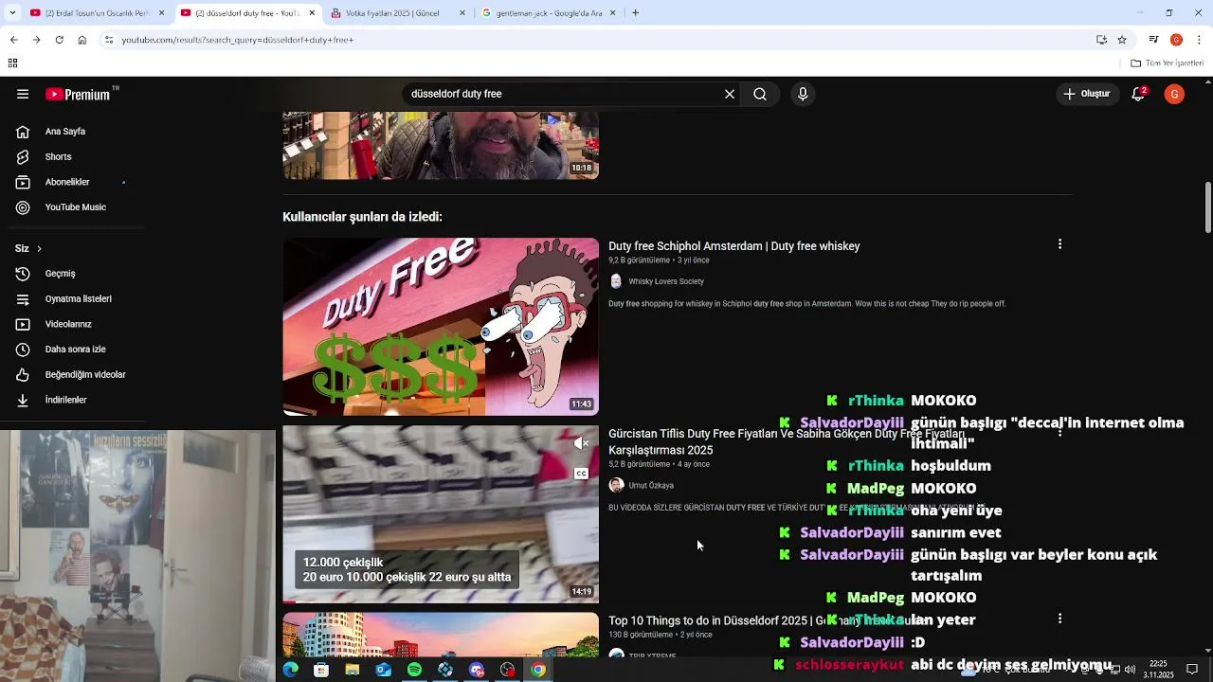Open the account avatar menu in YouTube
1213x682 pixels.
1174,94
